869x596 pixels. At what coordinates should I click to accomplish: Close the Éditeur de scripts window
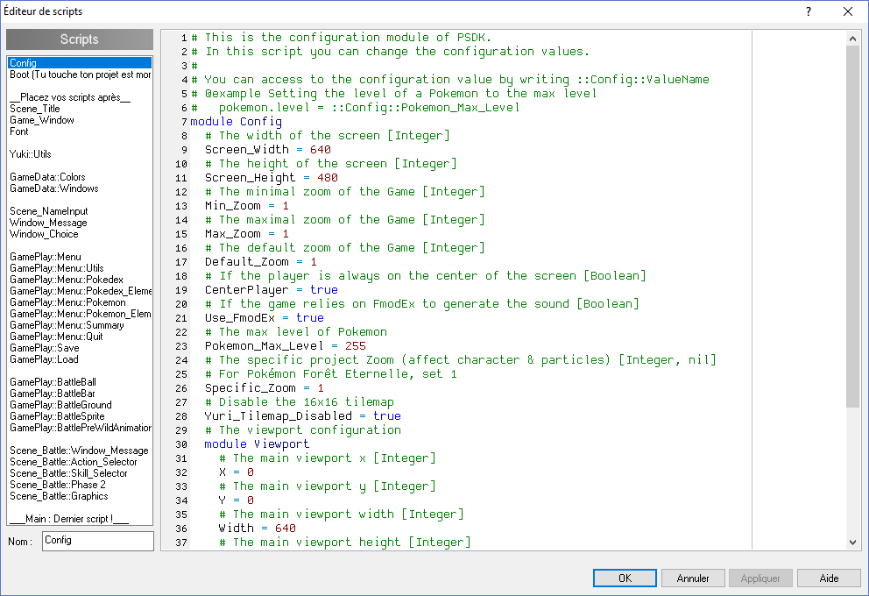coord(848,11)
